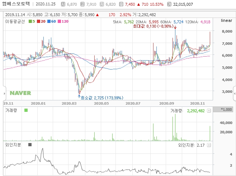Click the 2020.05 date axis label
The image size is (236, 176).
coord(101,104)
